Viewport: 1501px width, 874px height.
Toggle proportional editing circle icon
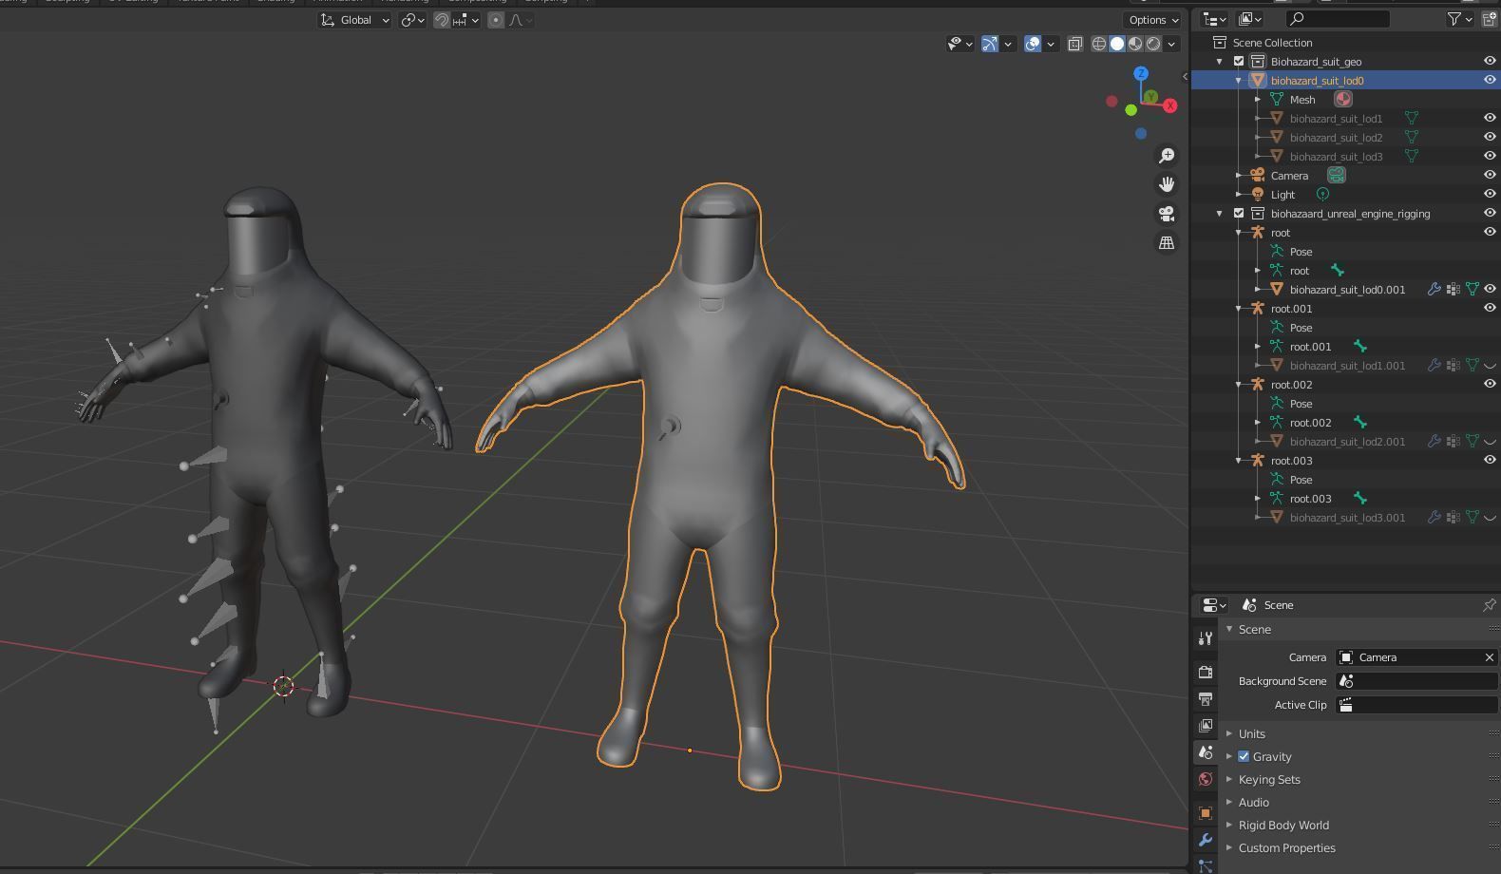(x=496, y=20)
